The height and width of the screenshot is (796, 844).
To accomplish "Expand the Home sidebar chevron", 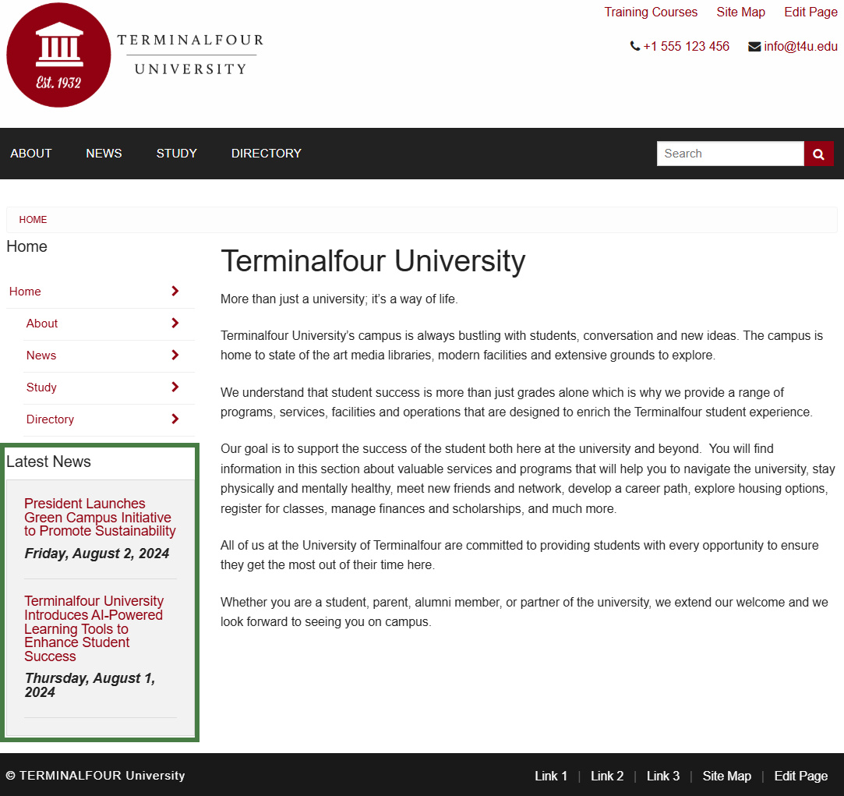I will coord(175,291).
